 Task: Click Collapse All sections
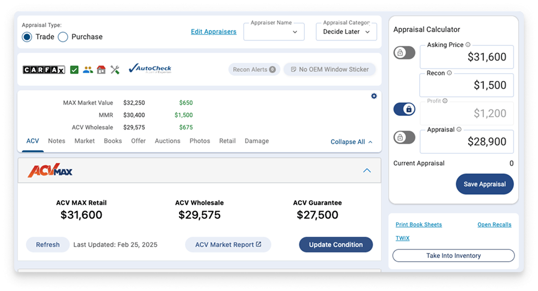tap(351, 142)
